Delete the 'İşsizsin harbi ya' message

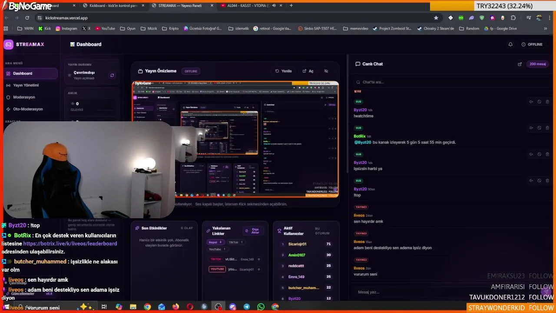point(547,154)
